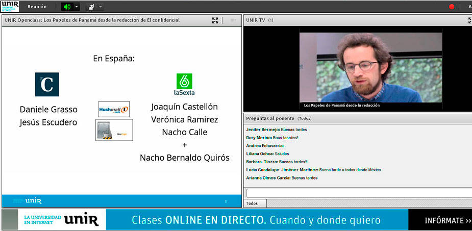472x231 pixels.
Task: Click the red recording indicator
Action: [x=452, y=7]
